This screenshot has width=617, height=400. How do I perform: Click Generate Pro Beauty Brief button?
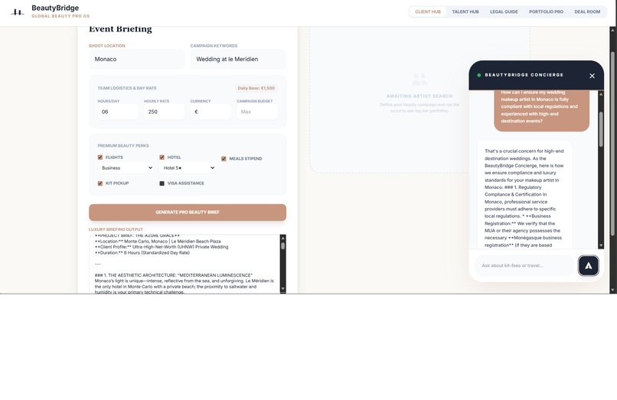click(188, 213)
